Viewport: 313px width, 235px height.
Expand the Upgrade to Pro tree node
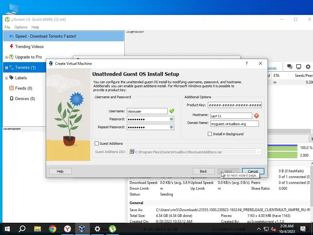tap(6, 57)
